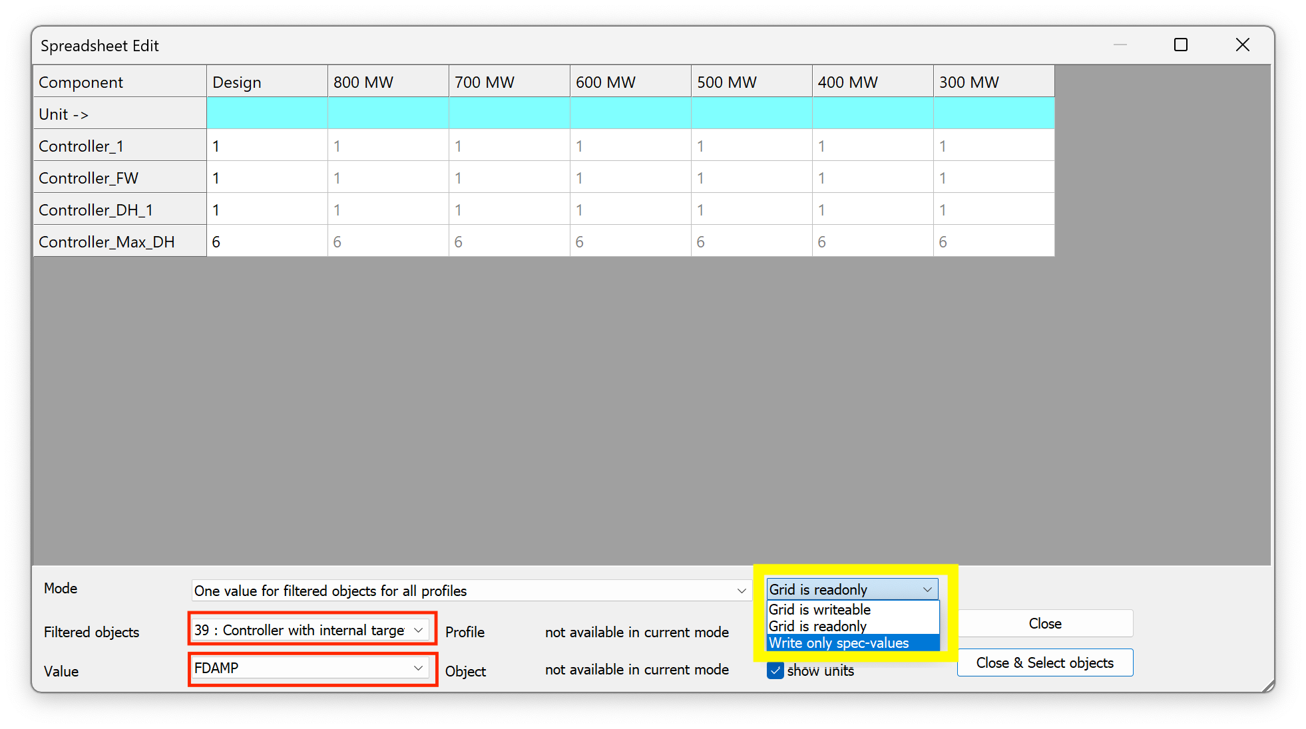Collapse the Grid is readonly dropdown

[x=927, y=589]
